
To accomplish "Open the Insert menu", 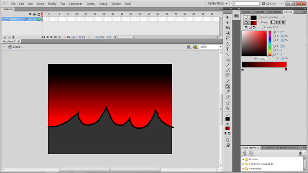I will pyautogui.click(x=40, y=4).
